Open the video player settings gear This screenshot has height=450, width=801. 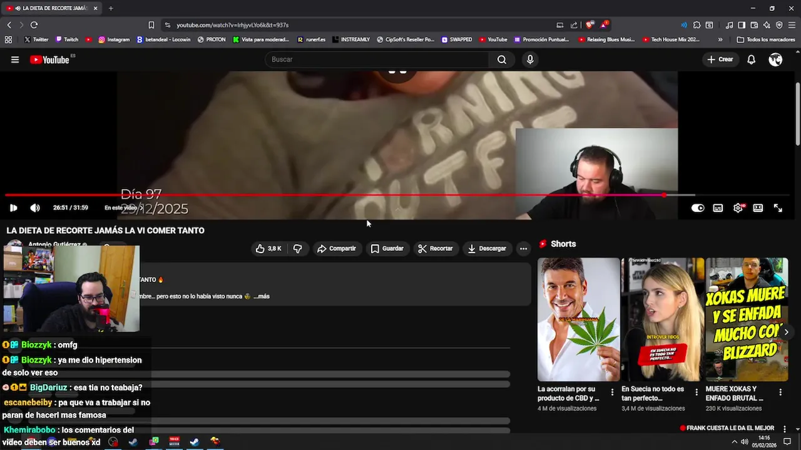tap(738, 208)
